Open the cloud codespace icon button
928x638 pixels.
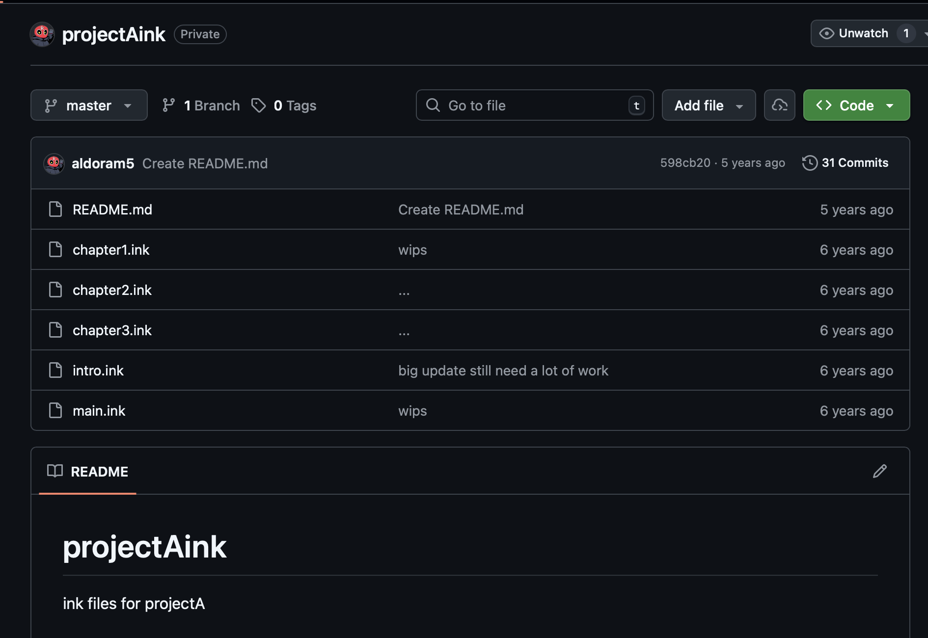pyautogui.click(x=779, y=105)
